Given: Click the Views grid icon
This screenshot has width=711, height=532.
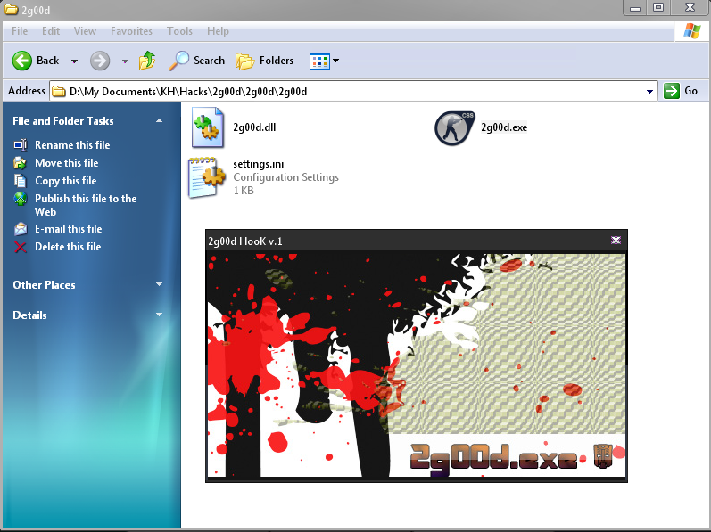Looking at the screenshot, I should click(x=319, y=61).
